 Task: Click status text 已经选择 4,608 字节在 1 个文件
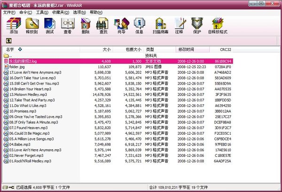click(43, 187)
